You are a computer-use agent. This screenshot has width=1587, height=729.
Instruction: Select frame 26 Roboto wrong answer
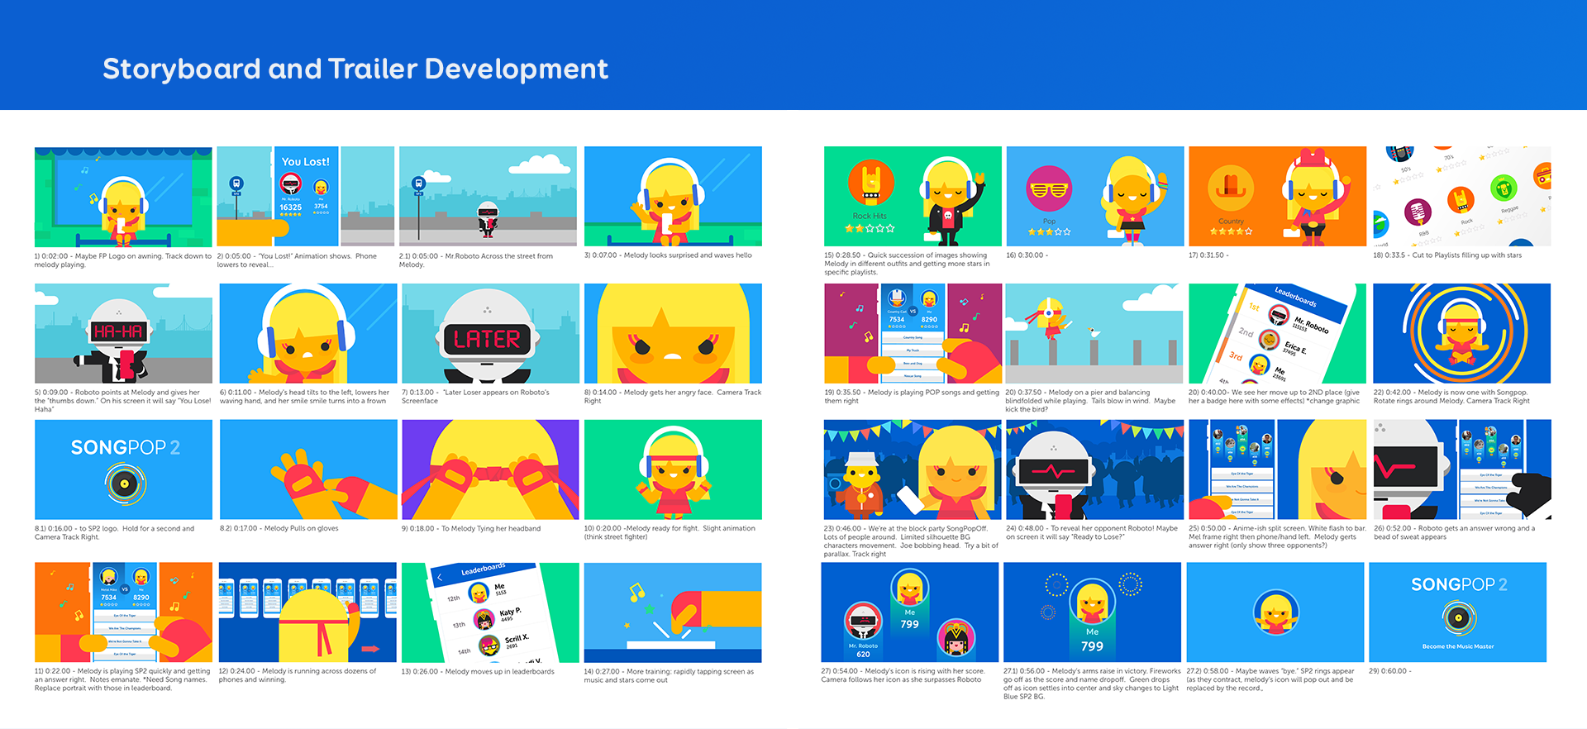point(1462,469)
